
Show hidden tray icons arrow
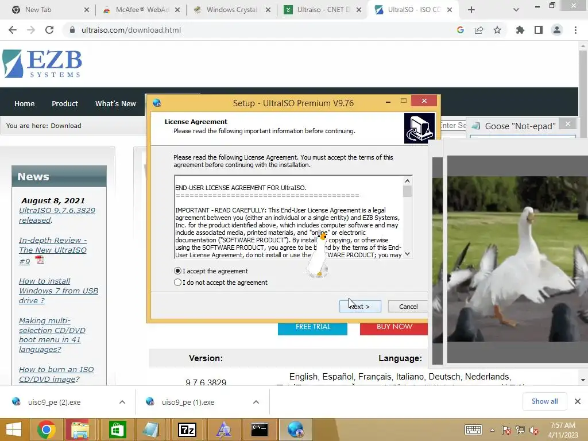pyautogui.click(x=492, y=430)
